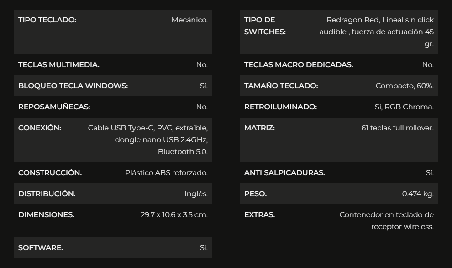This screenshot has width=452, height=268.
Task: Click the TECLAS MULTIMEDIA row label
Action: [x=59, y=65]
